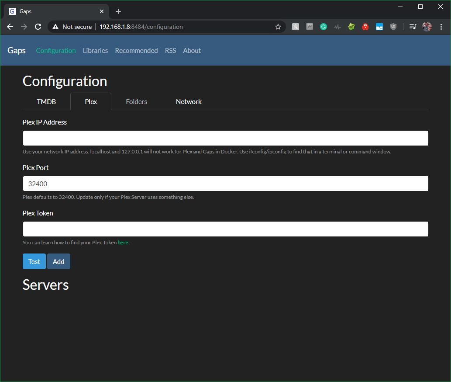The height and width of the screenshot is (382, 451).
Task: Click the 'Plex defaults to 32400' help text
Action: pyautogui.click(x=108, y=197)
